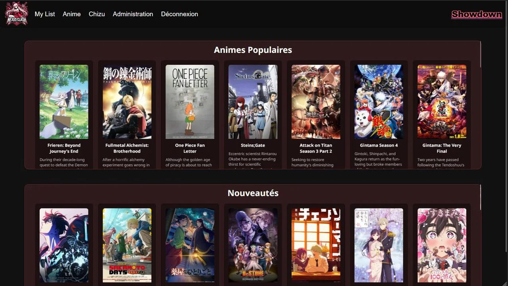Open the Dr. Stone Science Future poster
The width and height of the screenshot is (508, 286).
point(253,245)
